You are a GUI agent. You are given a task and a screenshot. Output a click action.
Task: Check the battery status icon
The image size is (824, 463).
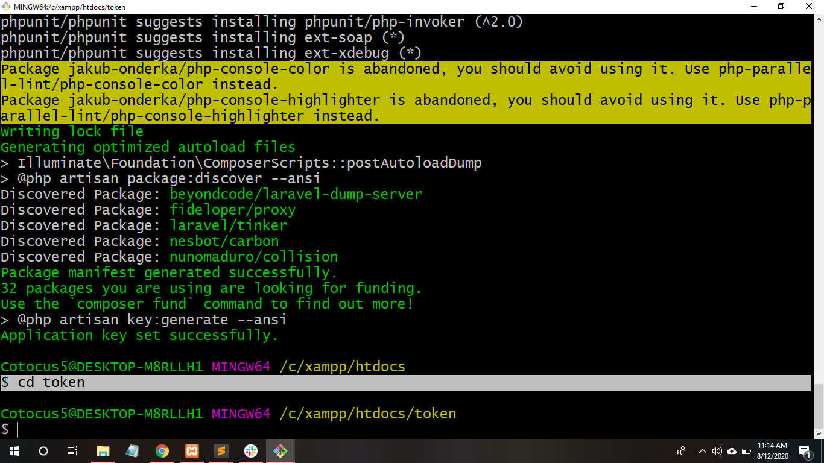click(x=746, y=450)
